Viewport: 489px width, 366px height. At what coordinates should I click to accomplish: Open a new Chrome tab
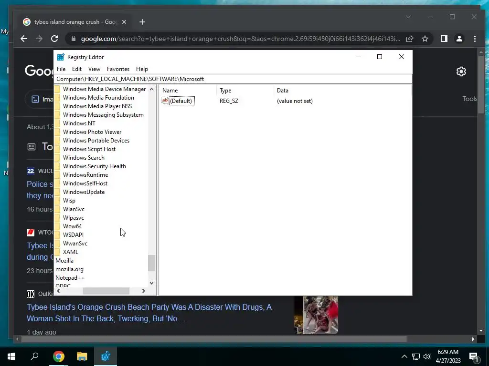[x=142, y=22]
